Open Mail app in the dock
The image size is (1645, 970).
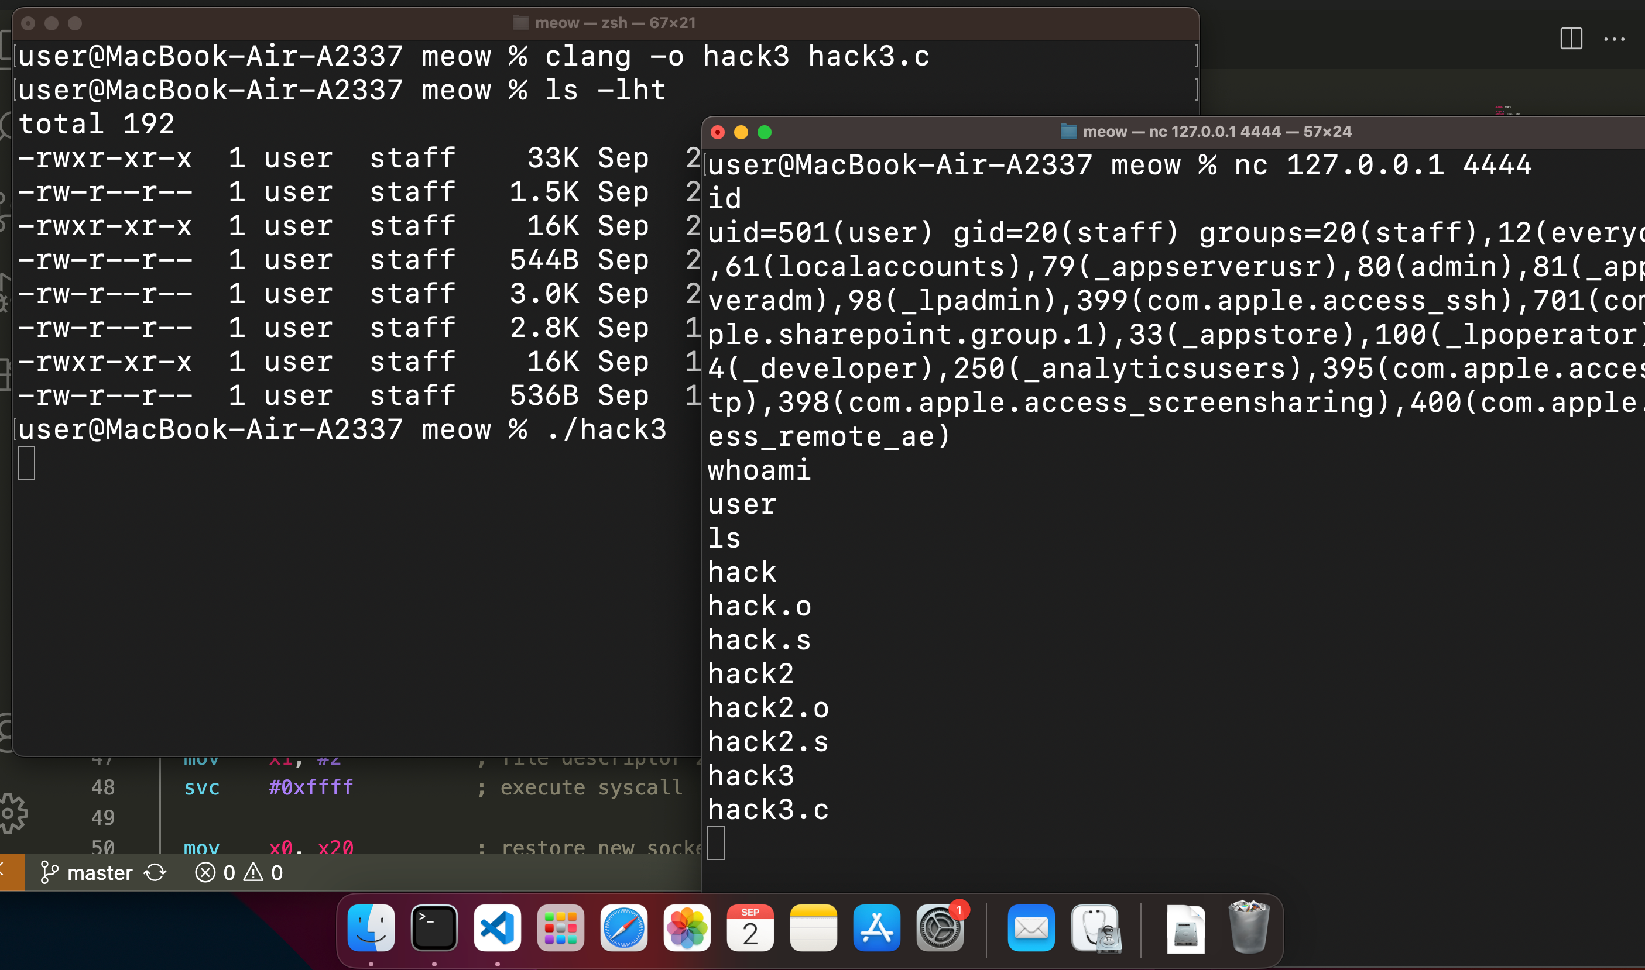point(1031,927)
